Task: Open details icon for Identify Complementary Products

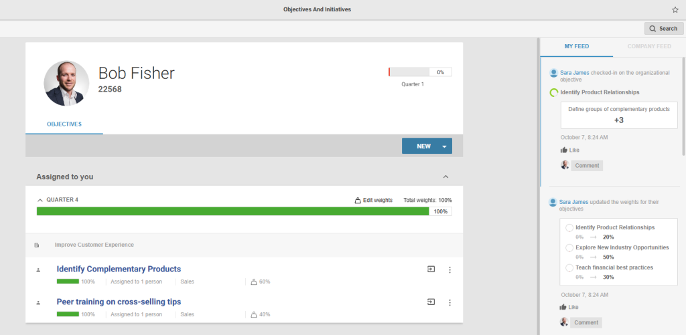Action: (x=431, y=269)
